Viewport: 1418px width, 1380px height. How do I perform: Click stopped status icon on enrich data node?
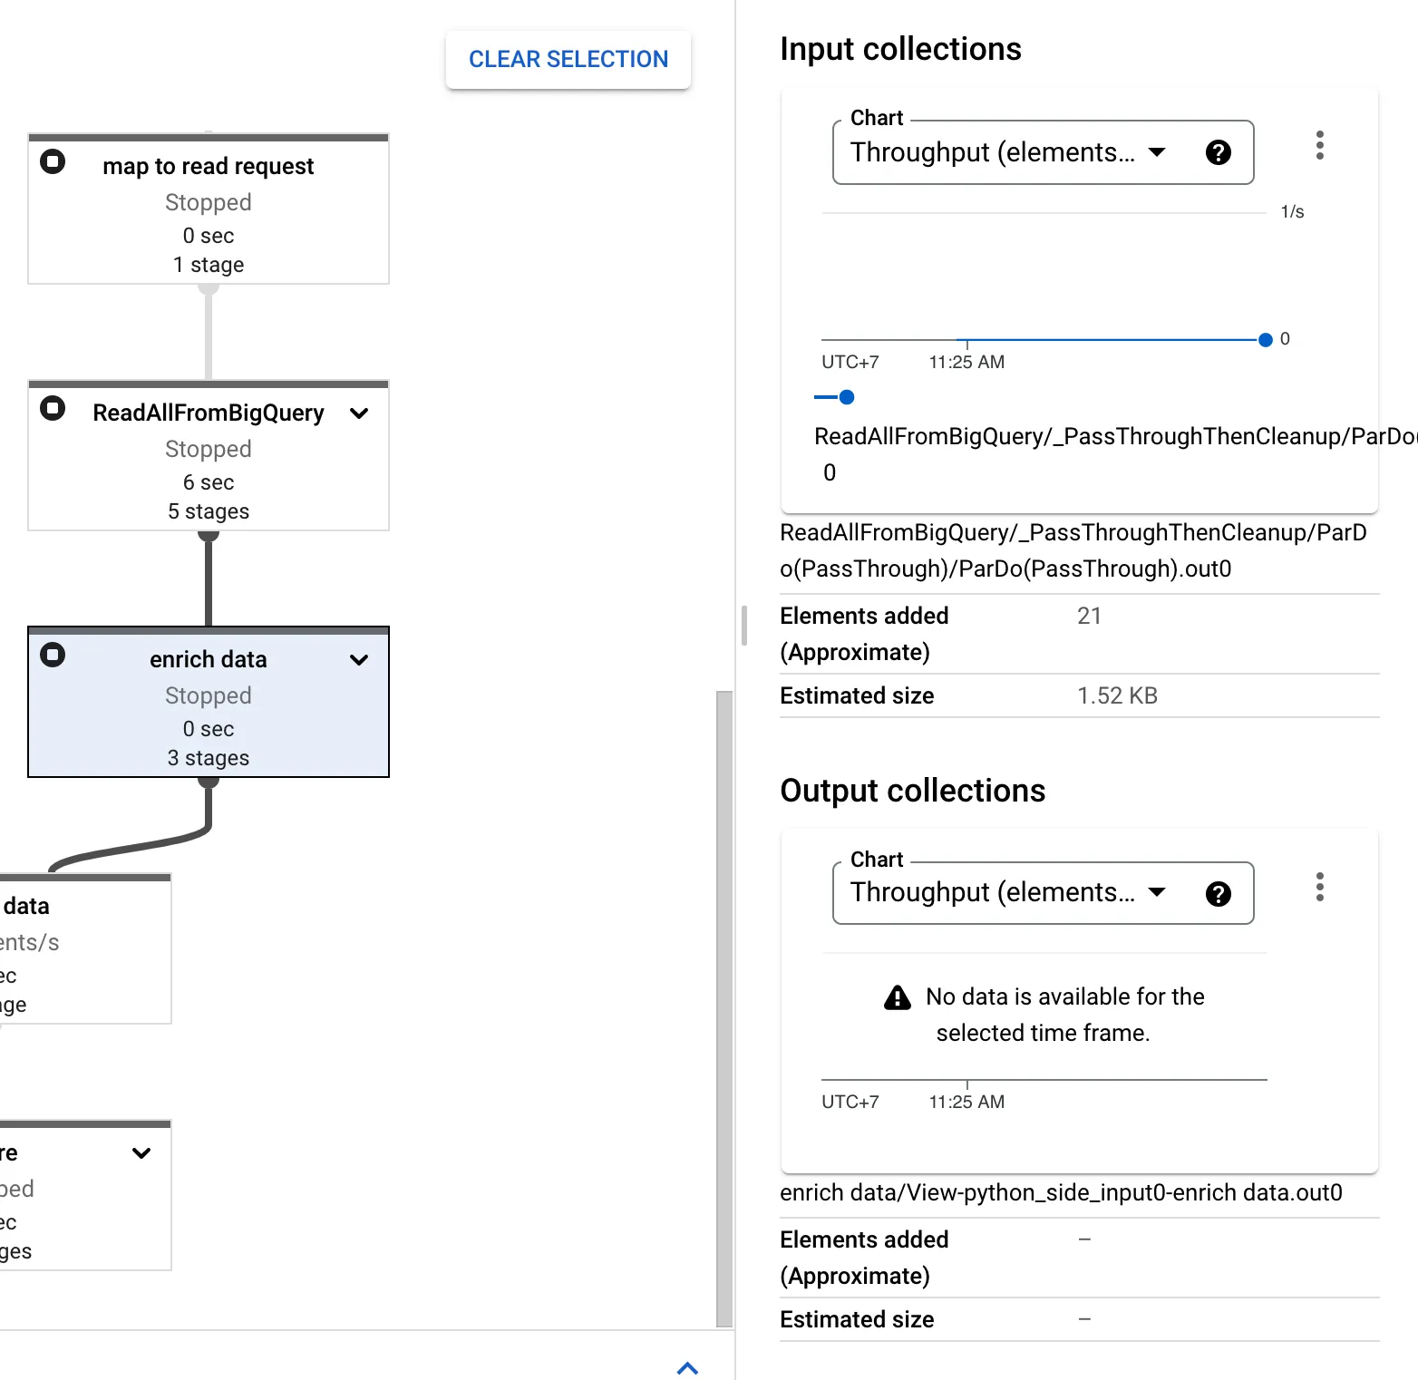coord(53,656)
